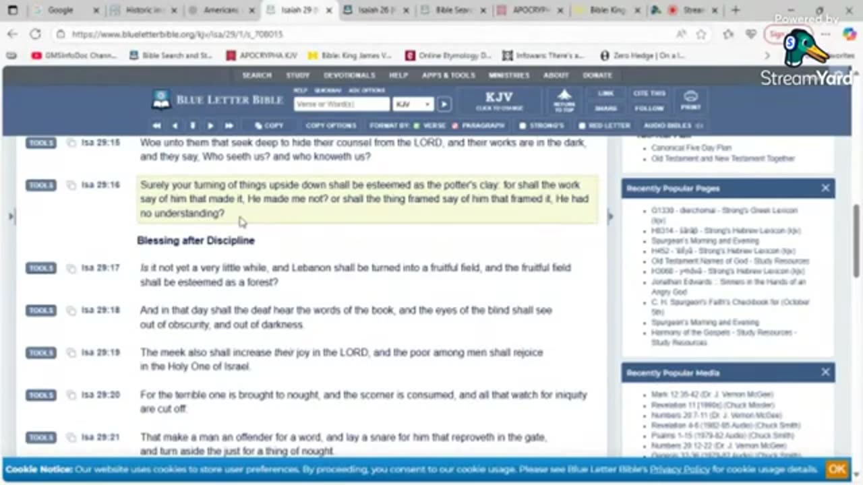Enable the Strong's checkbox

(x=523, y=126)
